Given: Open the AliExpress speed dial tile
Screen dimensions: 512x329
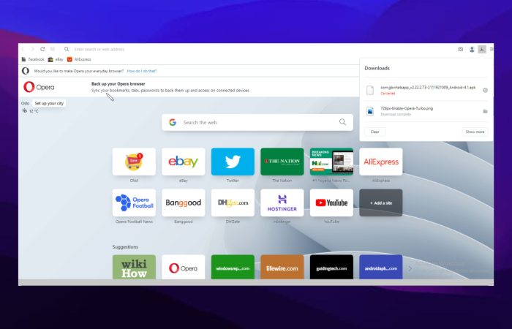Looking at the screenshot, I should 381,162.
